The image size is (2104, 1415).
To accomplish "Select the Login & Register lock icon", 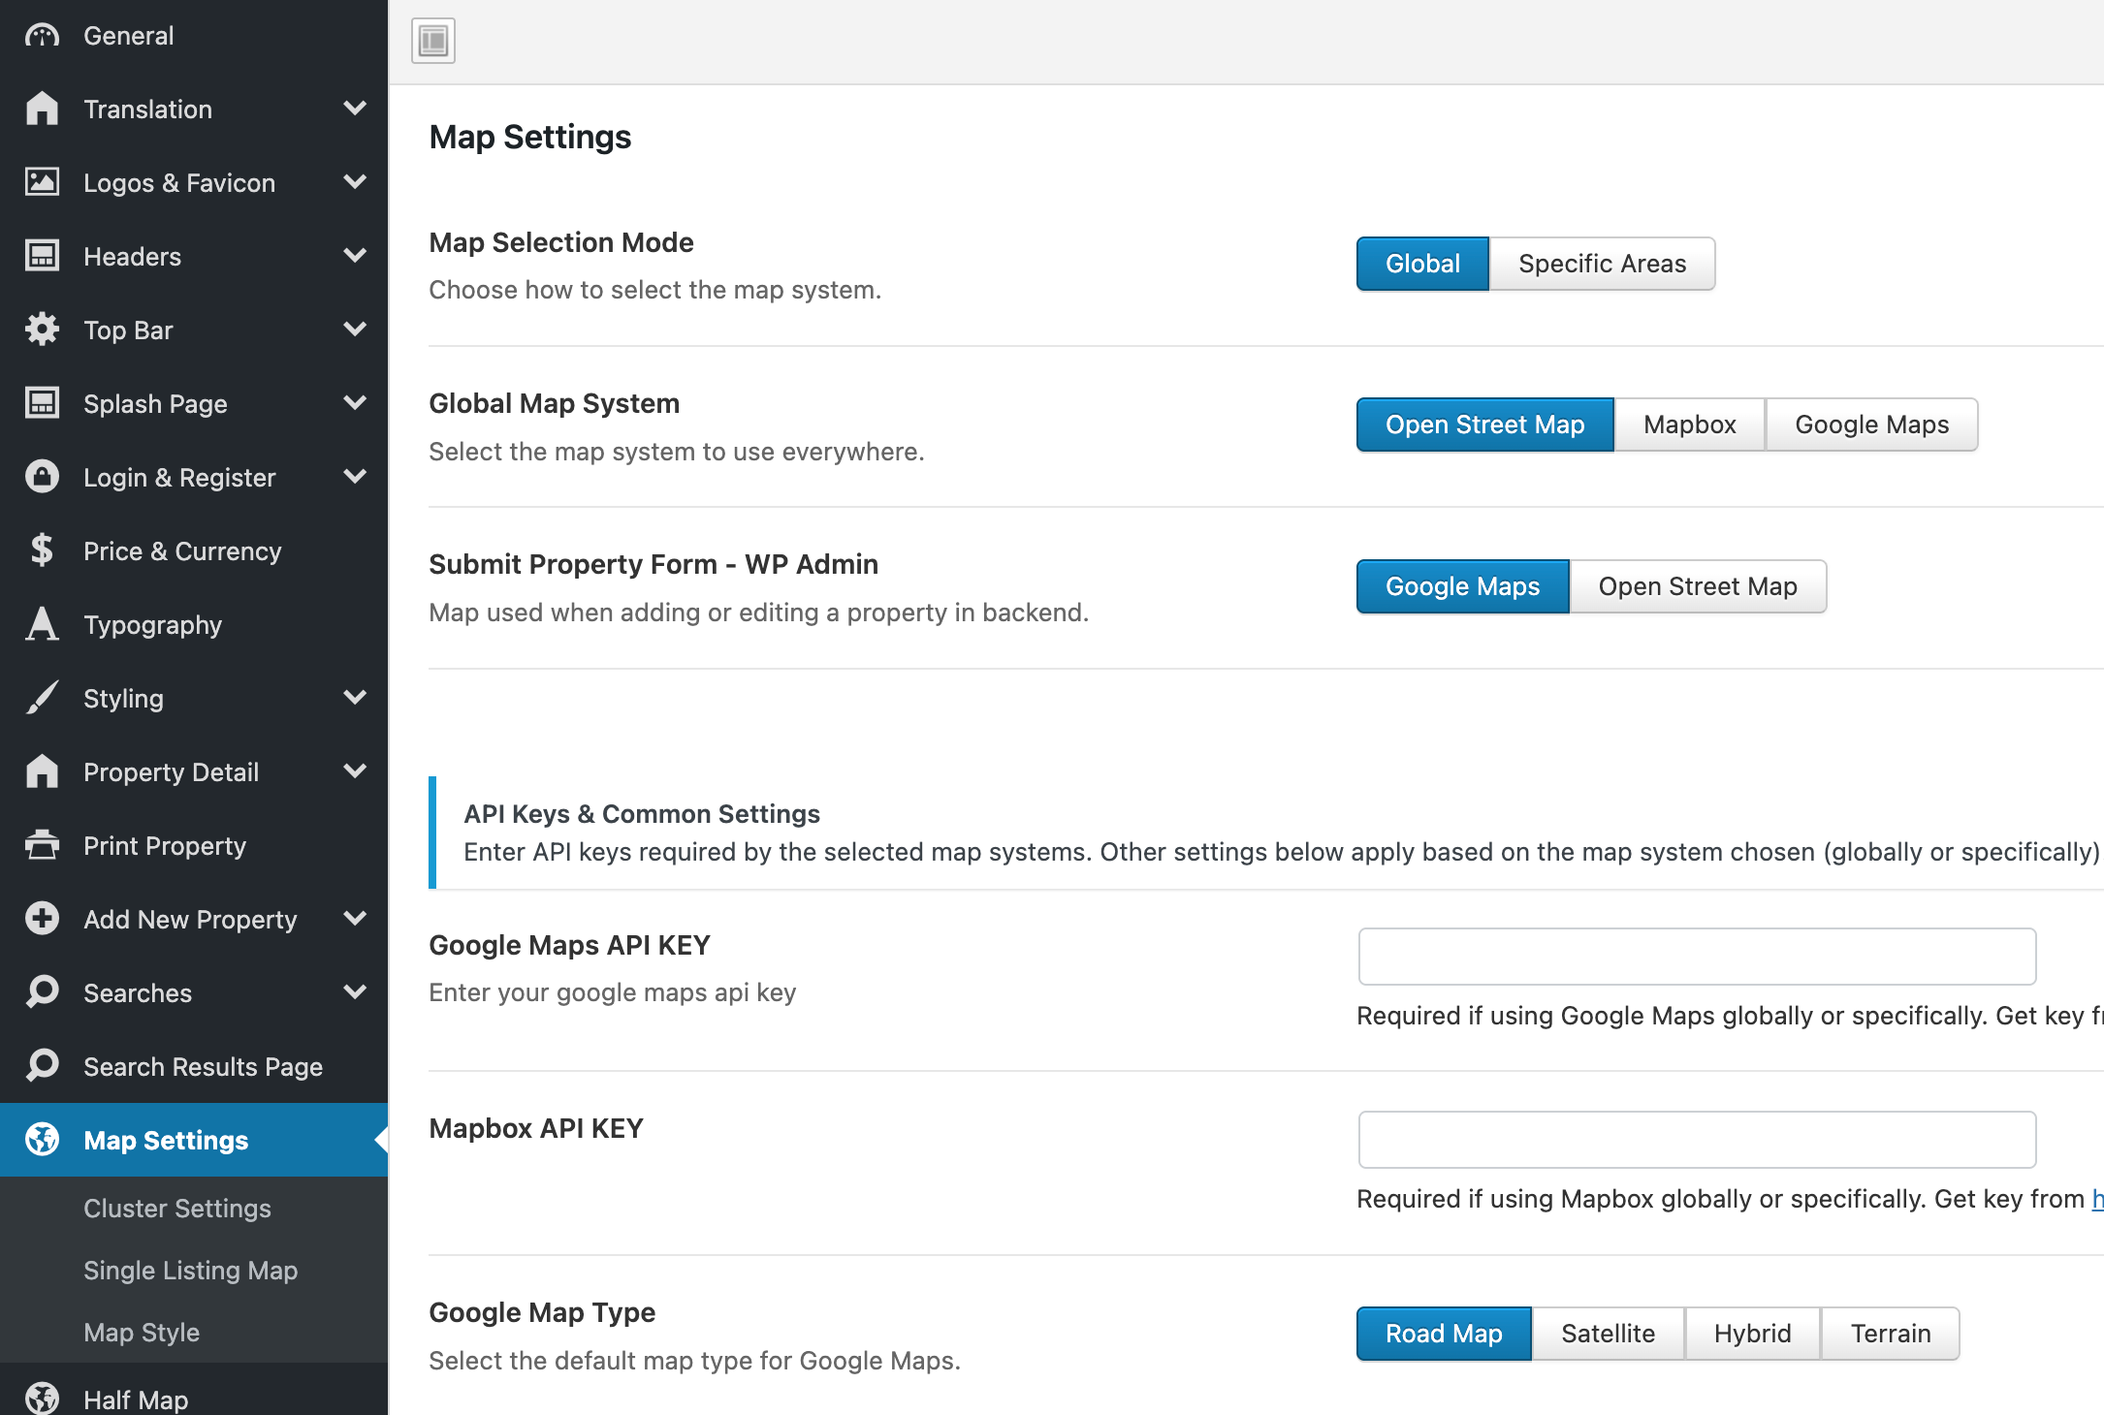I will click(x=42, y=477).
